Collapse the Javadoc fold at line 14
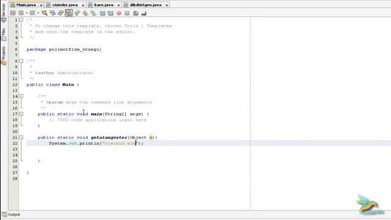The height and width of the screenshot is (220, 391). (x=21, y=96)
